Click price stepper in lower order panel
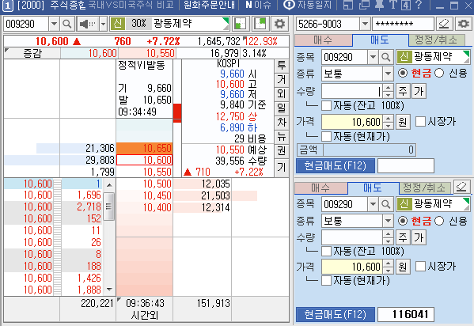The height and width of the screenshot is (326, 474). click(x=389, y=267)
